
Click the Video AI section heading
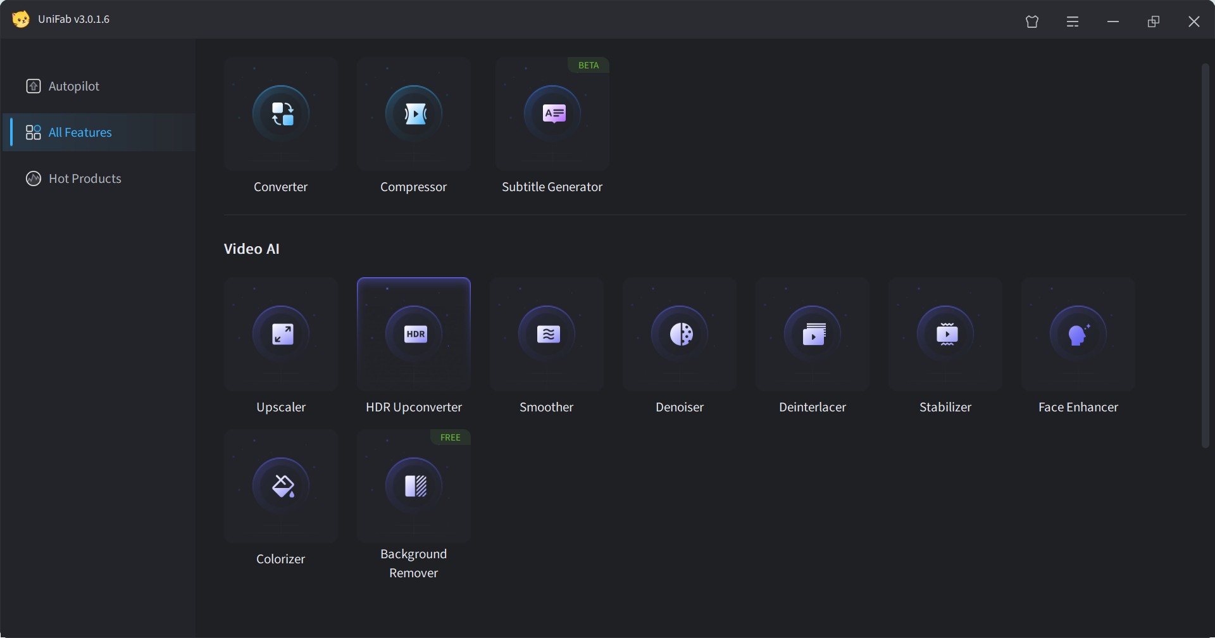click(252, 249)
